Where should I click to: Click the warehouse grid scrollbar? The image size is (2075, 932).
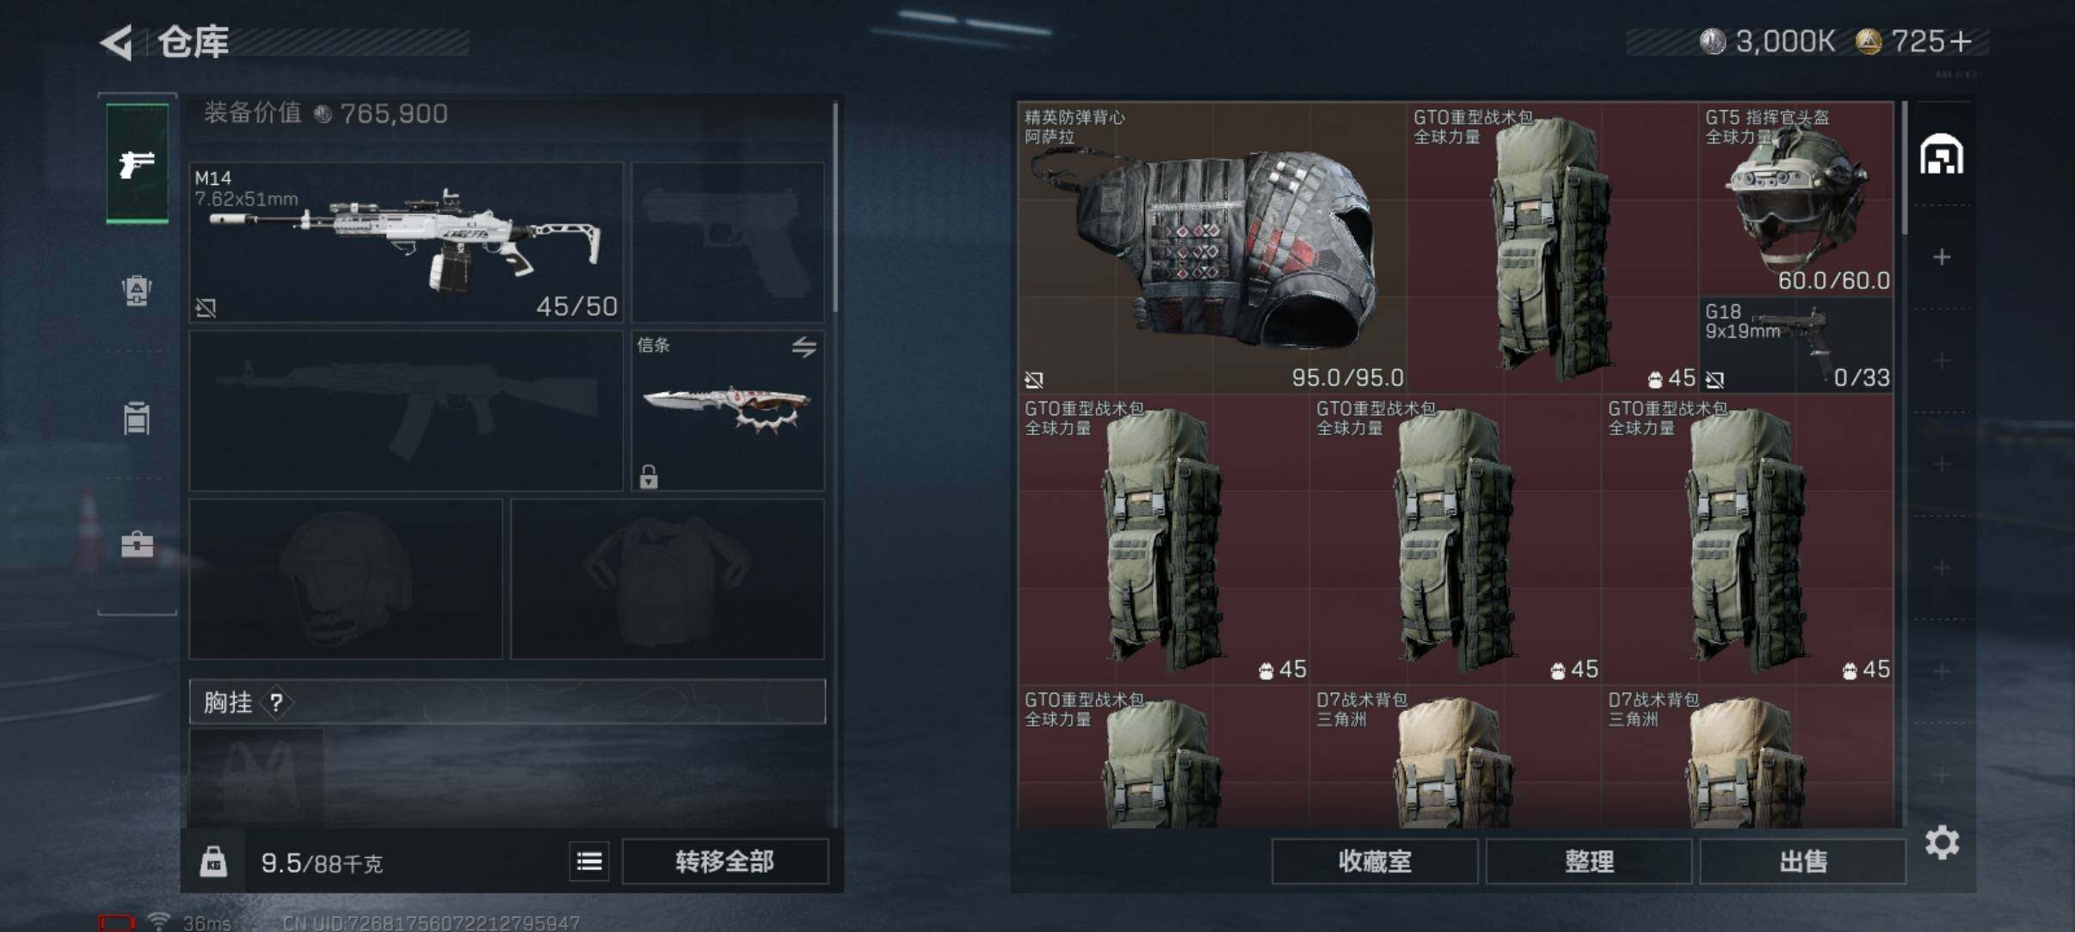point(1905,169)
